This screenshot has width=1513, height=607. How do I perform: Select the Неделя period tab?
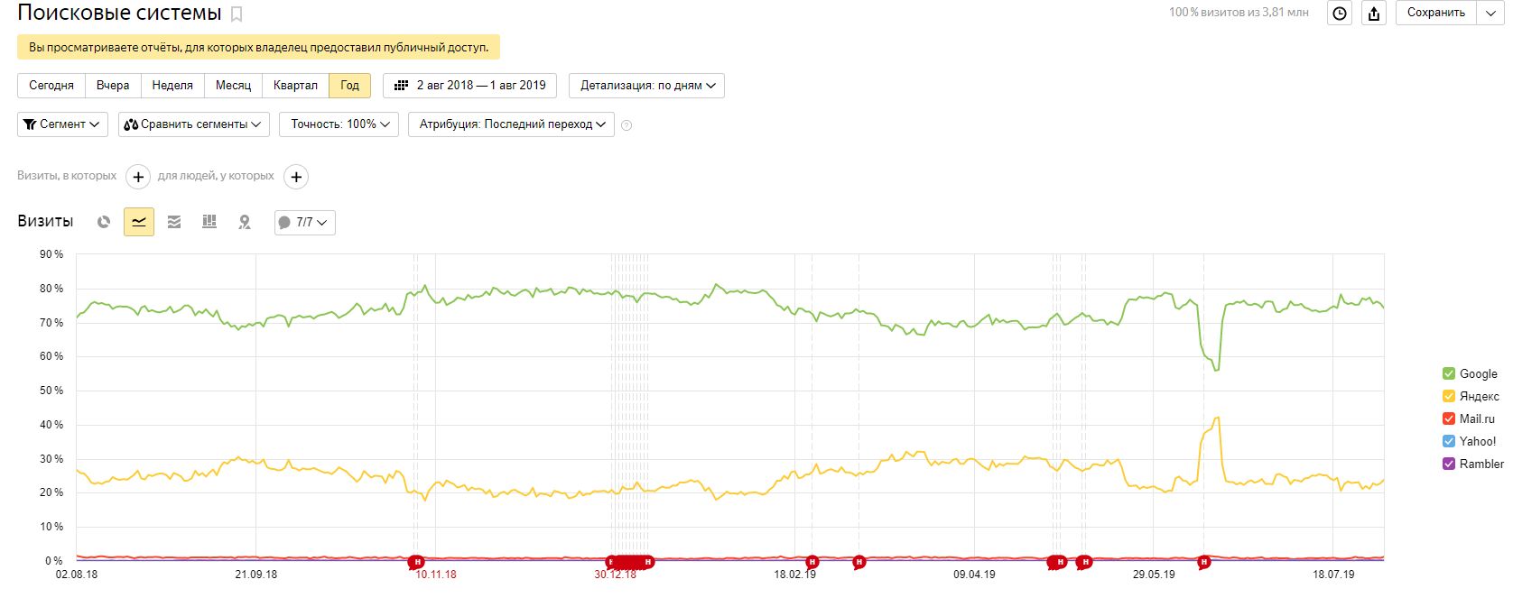[x=172, y=86]
